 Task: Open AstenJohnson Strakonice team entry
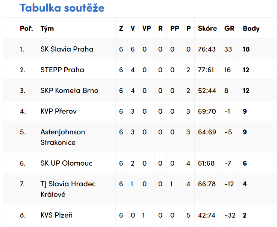63,137
